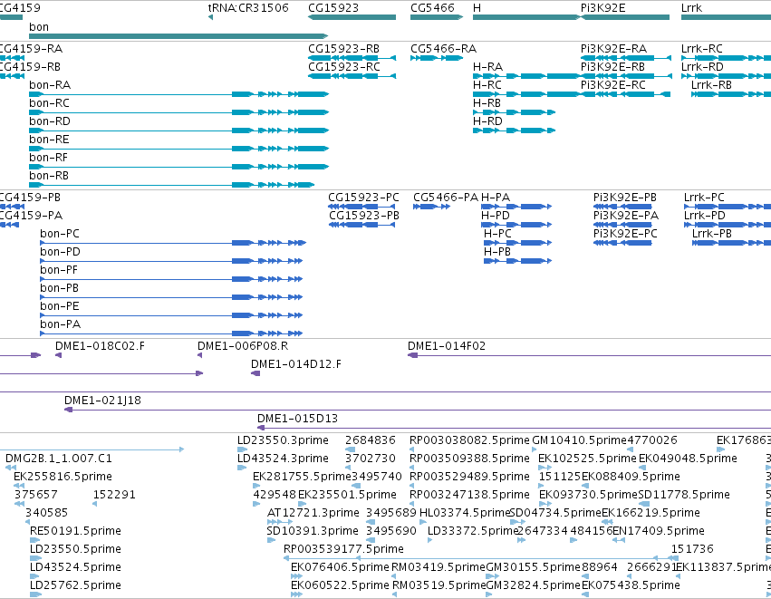Select the Lrrk-RD transcript label
Screen dimensions: 771x599
pos(703,67)
